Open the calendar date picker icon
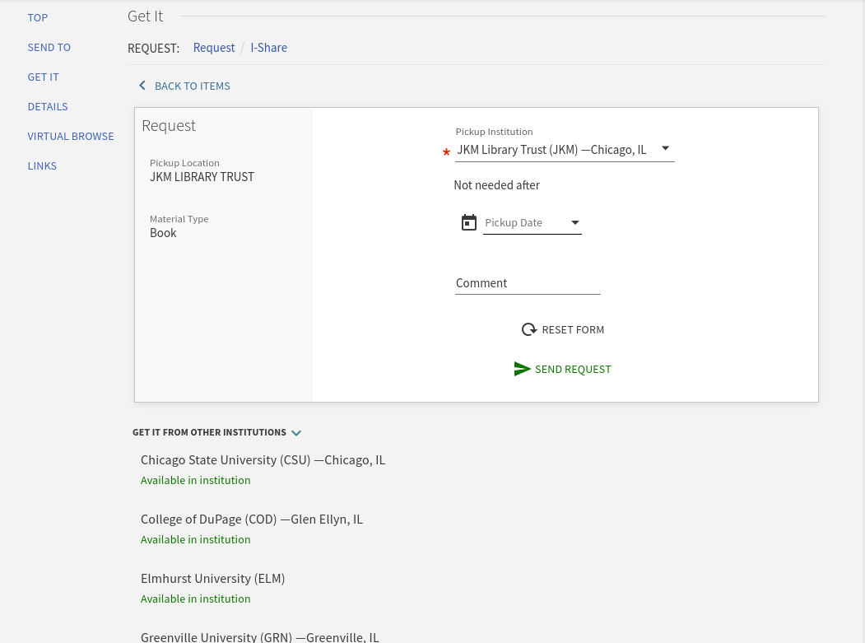The height and width of the screenshot is (643, 865). [x=469, y=222]
